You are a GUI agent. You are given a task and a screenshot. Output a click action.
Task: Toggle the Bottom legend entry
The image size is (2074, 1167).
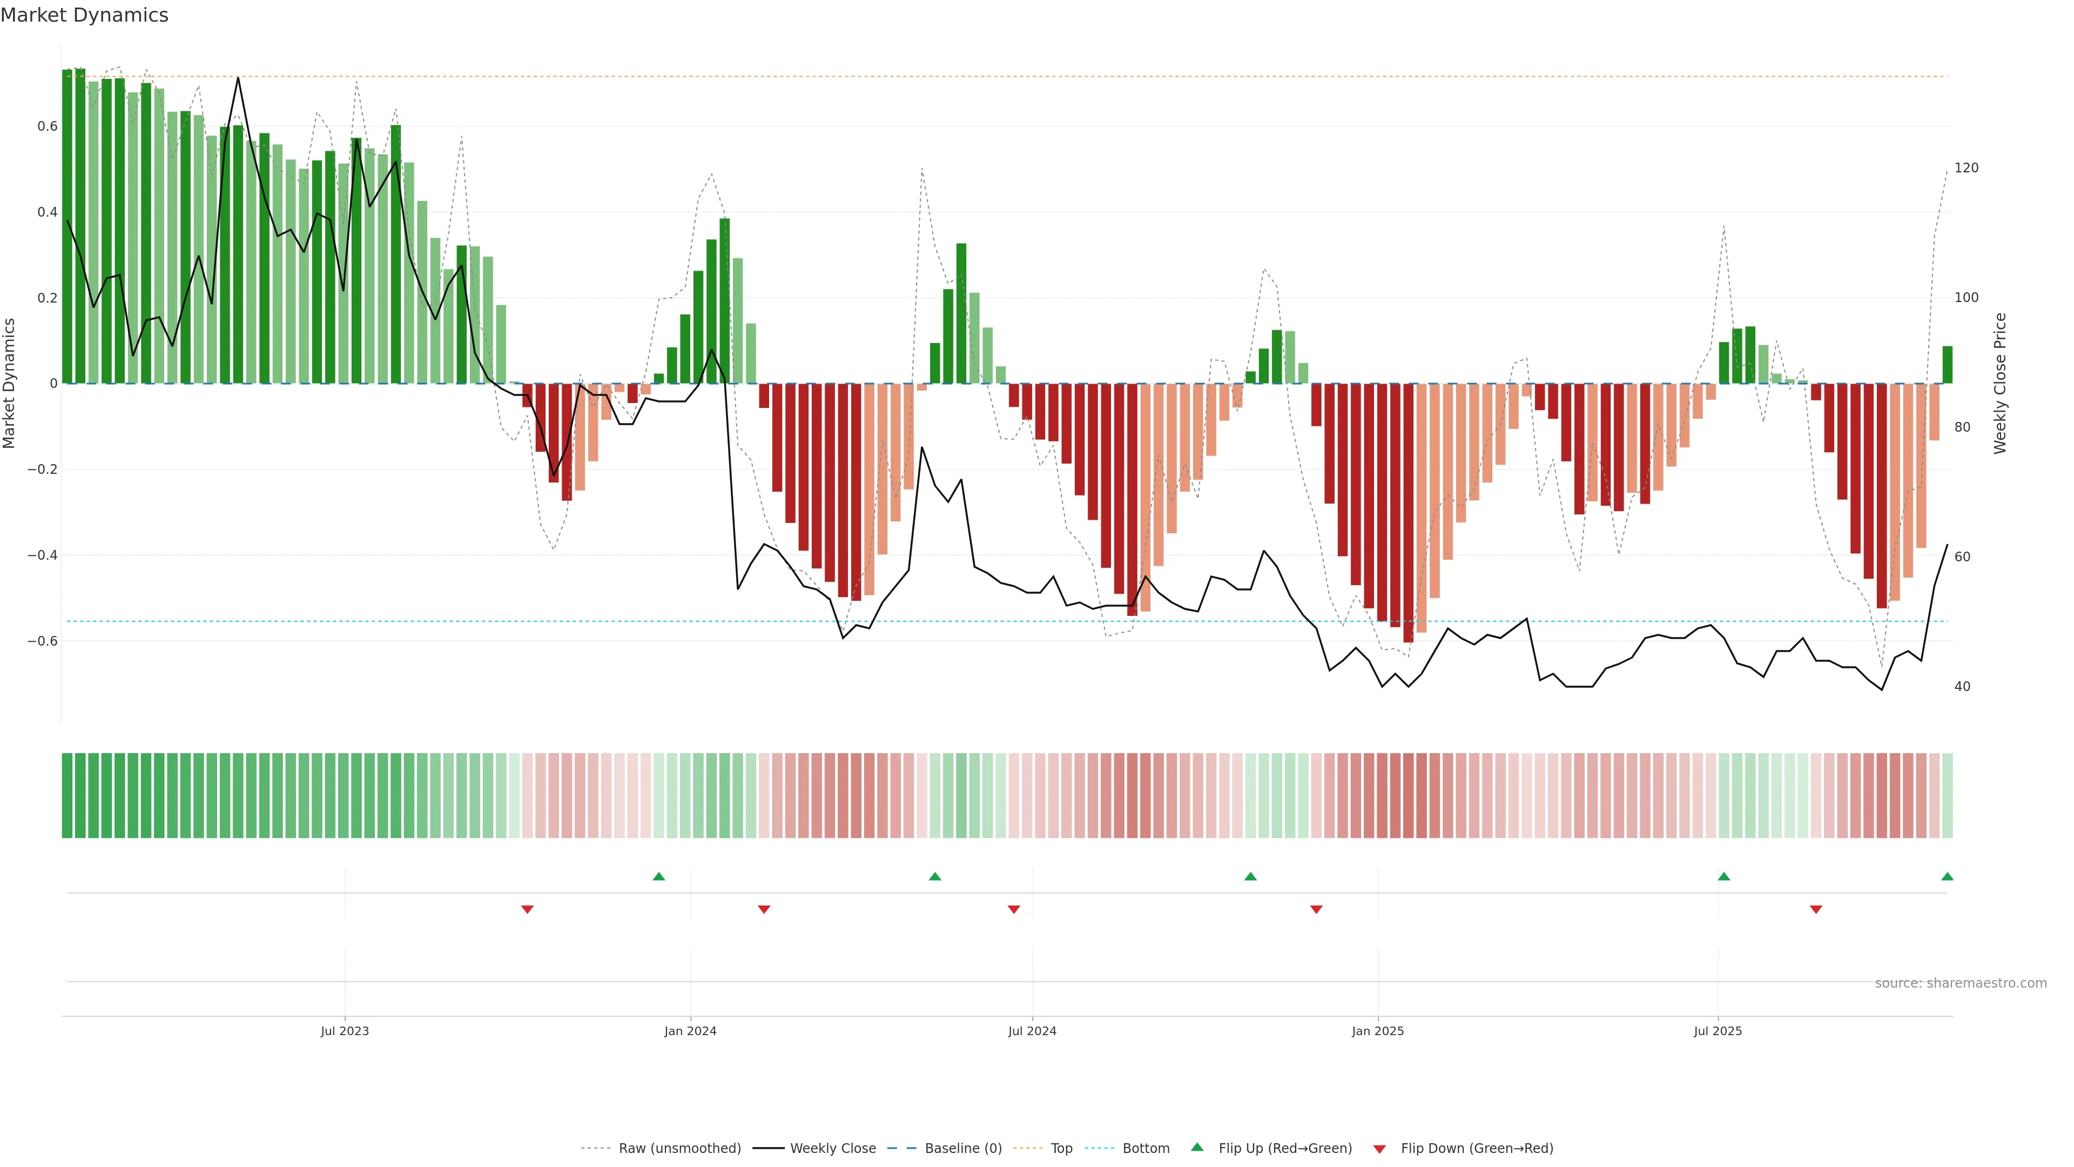1146,1148
